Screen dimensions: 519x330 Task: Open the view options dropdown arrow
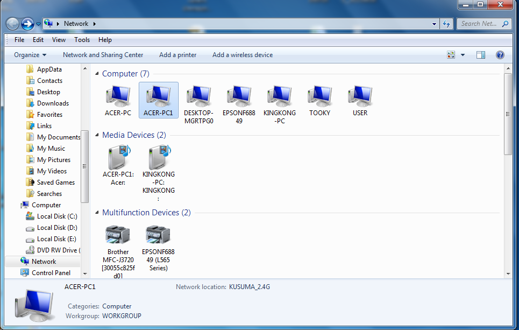[463, 55]
